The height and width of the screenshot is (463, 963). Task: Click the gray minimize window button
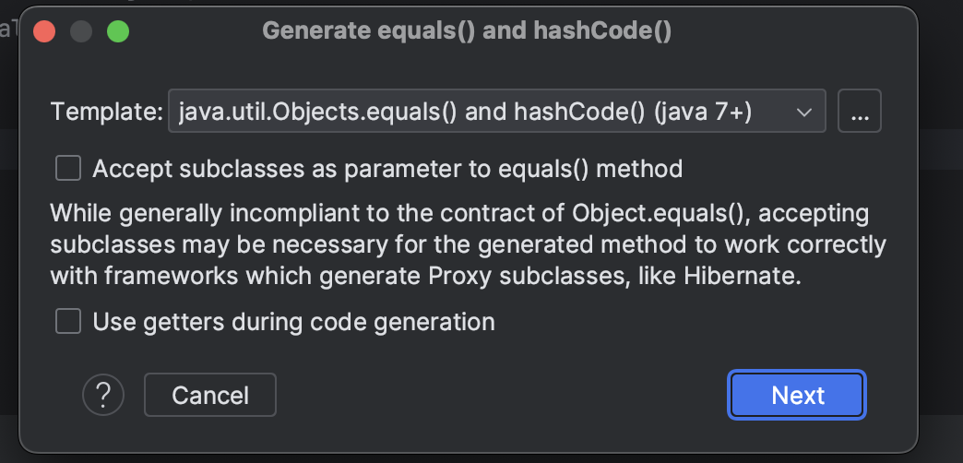(x=81, y=30)
